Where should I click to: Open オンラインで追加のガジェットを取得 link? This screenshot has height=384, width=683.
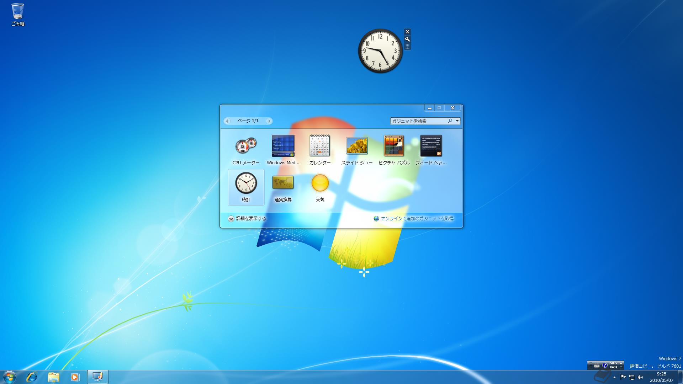tap(413, 219)
